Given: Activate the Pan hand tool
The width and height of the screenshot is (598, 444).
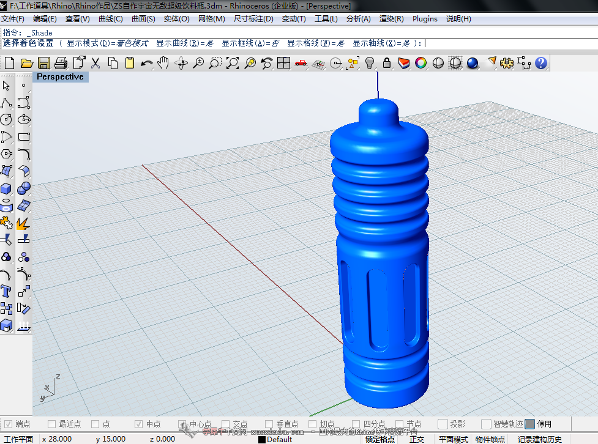Looking at the screenshot, I should pos(163,63).
